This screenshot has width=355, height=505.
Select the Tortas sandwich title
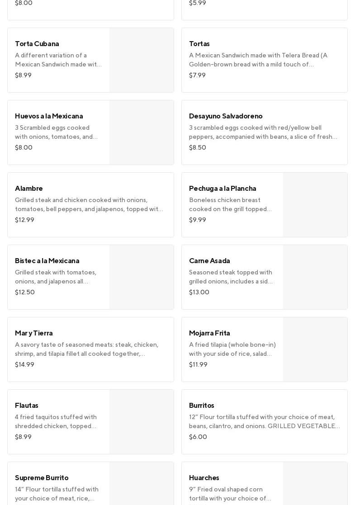pyautogui.click(x=199, y=44)
